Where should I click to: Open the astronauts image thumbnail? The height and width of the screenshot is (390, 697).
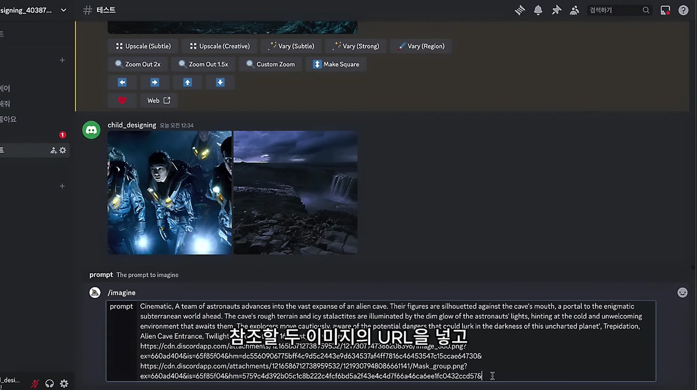(x=170, y=193)
